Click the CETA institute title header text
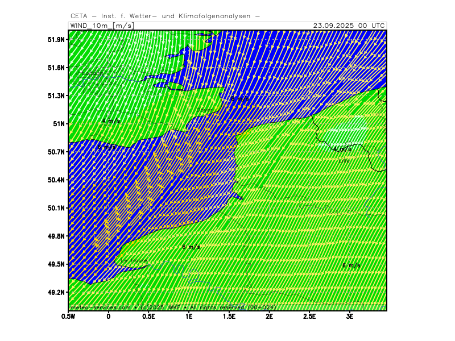Screen dimensions: 455x341 165,16
